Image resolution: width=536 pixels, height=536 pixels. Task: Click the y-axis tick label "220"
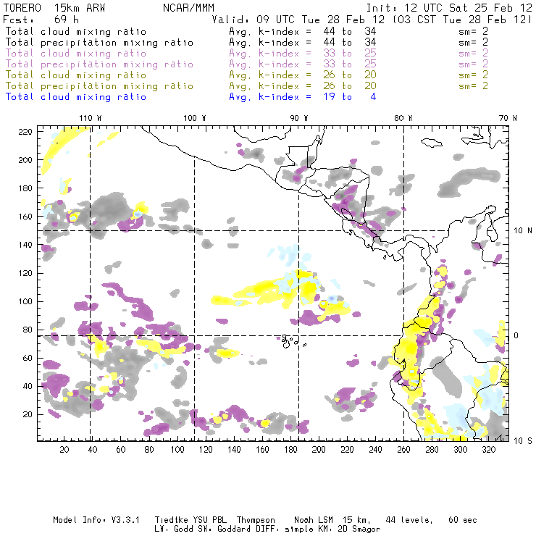pyautogui.click(x=25, y=132)
